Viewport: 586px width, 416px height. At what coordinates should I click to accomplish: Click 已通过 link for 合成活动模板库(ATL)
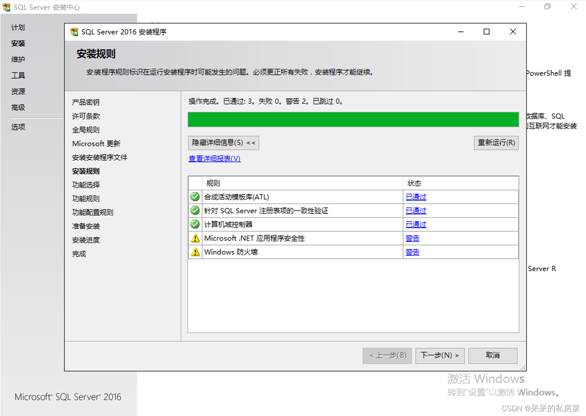(x=416, y=197)
